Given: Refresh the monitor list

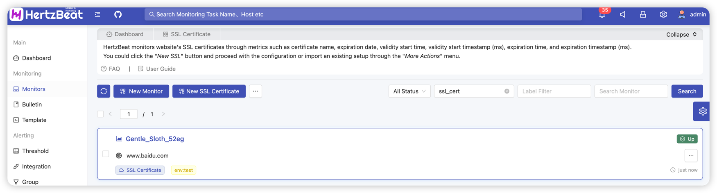Looking at the screenshot, I should tap(104, 91).
